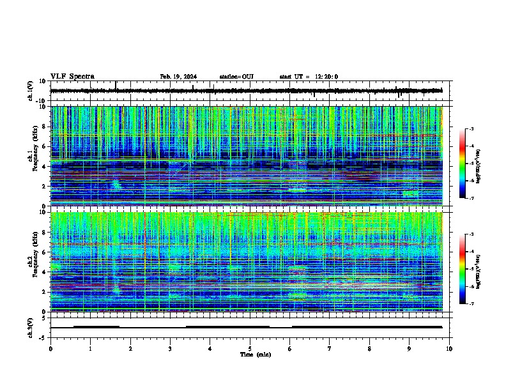The width and height of the screenshot is (506, 391).
Task: Click time axis tick label "6"
Action: click(290, 349)
